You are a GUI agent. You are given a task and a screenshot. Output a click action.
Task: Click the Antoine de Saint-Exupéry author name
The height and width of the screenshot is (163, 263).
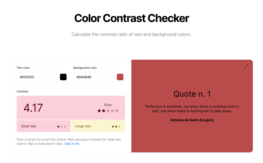[192, 120]
